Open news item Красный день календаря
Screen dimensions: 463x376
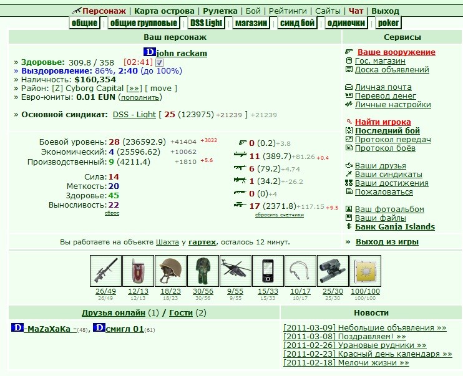click(x=368, y=354)
